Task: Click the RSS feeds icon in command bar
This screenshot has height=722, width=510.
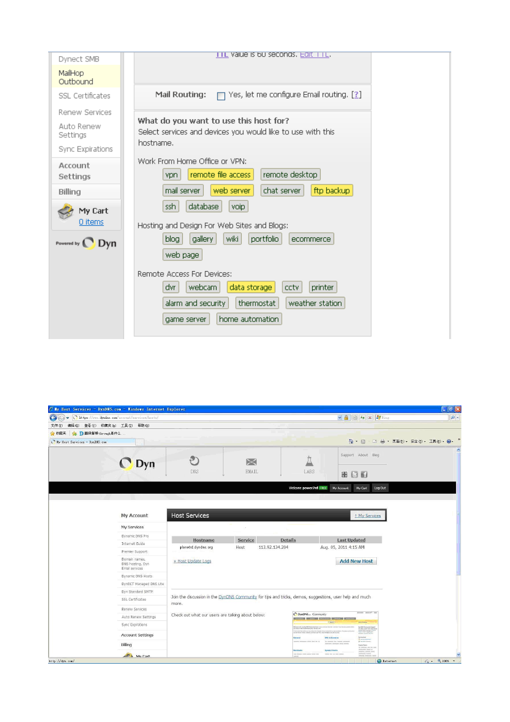Action: [x=363, y=442]
